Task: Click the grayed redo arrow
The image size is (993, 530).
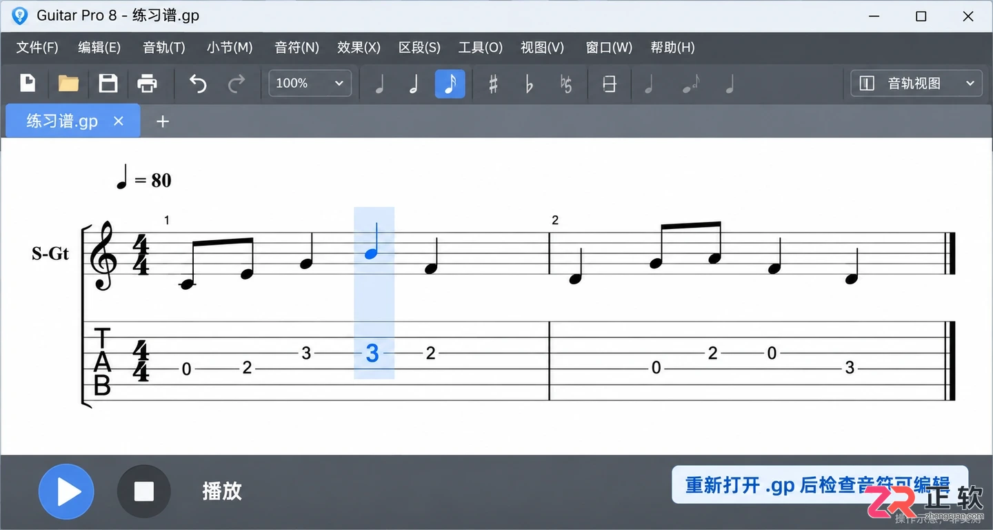Action: 237,84
